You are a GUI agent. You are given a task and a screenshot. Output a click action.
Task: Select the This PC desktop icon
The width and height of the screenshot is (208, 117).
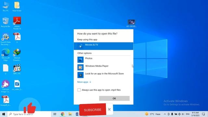pos(6,6)
